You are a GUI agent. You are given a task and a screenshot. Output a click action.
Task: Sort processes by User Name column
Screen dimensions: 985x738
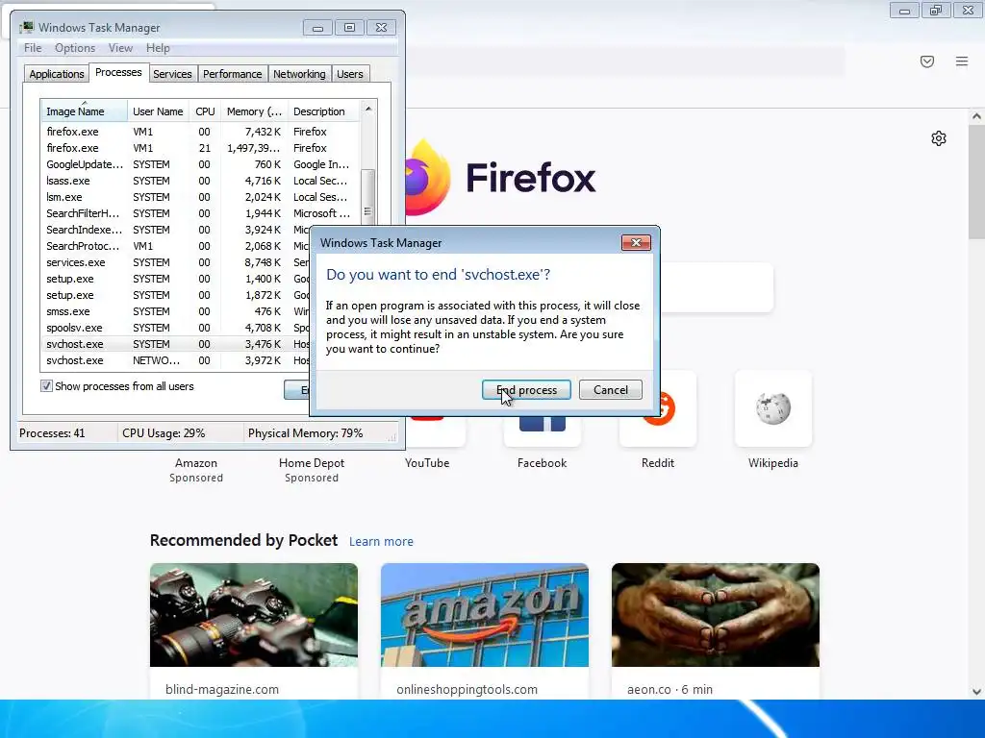[x=158, y=111]
